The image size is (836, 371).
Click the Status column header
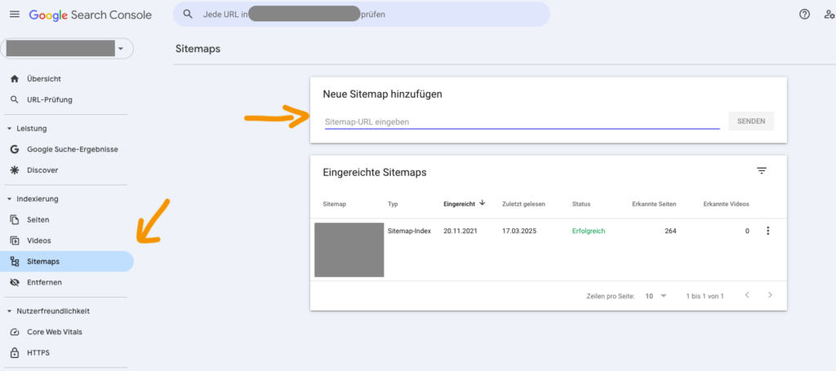[581, 204]
